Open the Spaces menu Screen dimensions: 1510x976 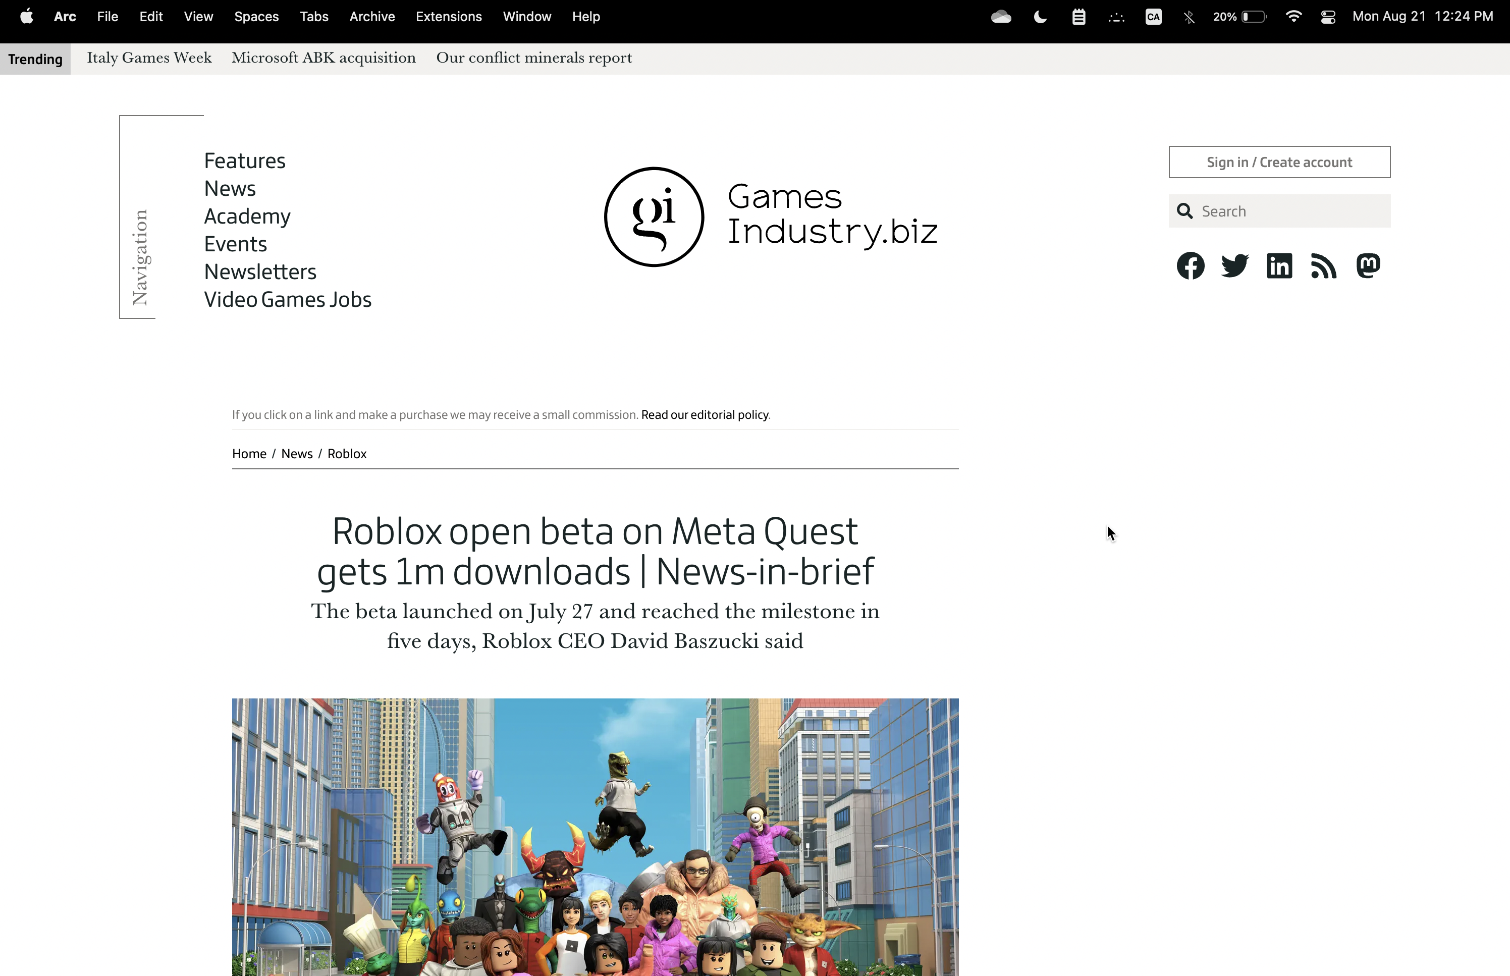pos(256,17)
